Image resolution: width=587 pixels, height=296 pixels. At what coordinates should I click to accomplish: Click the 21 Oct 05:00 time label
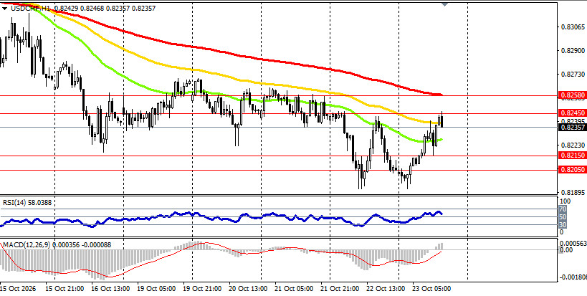coord(294,289)
